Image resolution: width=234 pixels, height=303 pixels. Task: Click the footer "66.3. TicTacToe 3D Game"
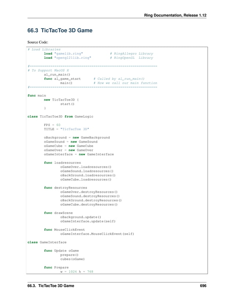[x=51, y=286]
